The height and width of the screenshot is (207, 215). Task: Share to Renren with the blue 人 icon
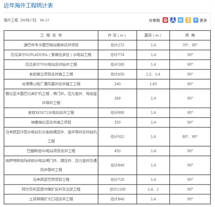(x=173, y=20)
